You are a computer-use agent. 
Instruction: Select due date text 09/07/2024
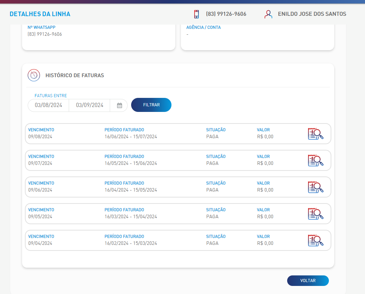40,163
